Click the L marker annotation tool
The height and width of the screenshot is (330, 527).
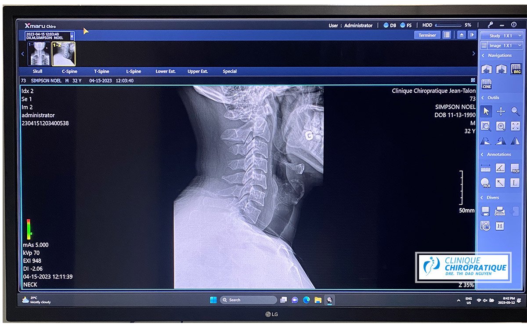click(x=515, y=183)
